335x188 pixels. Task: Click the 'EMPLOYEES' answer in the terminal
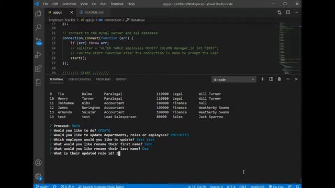(x=180, y=135)
